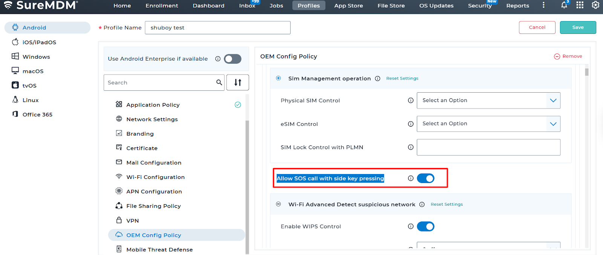Click the OEM Config panel scrollbar
Screen dimensions: 603x255
[x=586, y=72]
